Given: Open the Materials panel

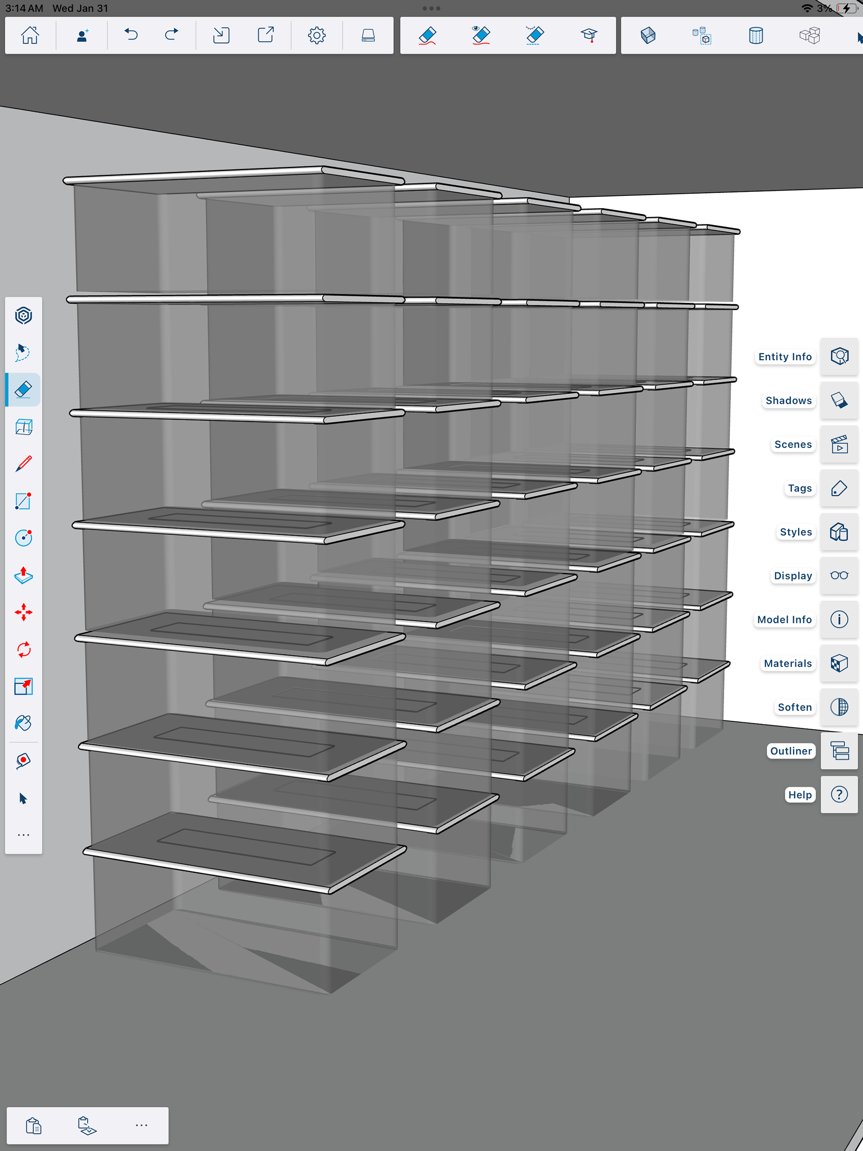Looking at the screenshot, I should tap(839, 663).
